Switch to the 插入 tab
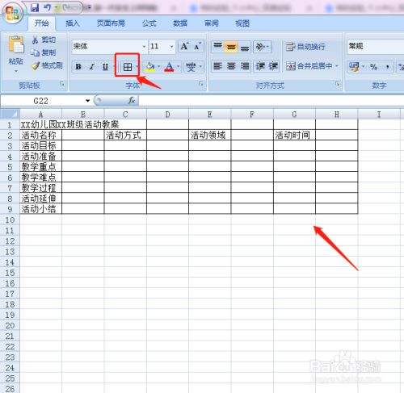The image size is (404, 393). 73,23
